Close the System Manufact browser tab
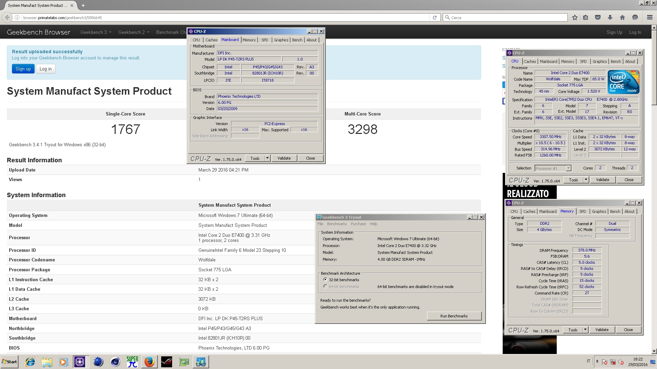The image size is (657, 369). pyautogui.click(x=72, y=5)
